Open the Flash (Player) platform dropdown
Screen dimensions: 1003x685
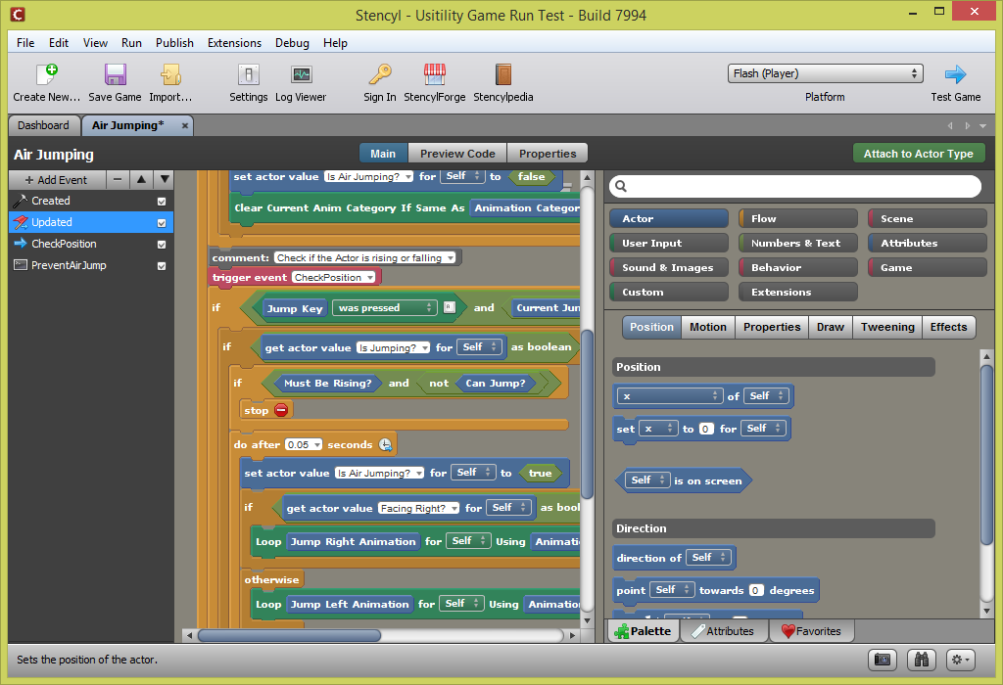click(825, 73)
